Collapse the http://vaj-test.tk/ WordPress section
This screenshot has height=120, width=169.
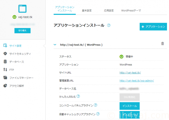point(55,44)
